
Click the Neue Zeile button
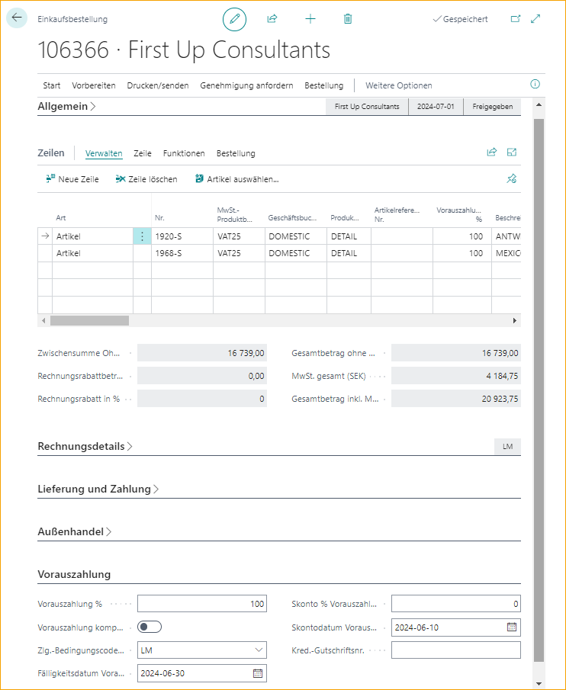click(72, 179)
